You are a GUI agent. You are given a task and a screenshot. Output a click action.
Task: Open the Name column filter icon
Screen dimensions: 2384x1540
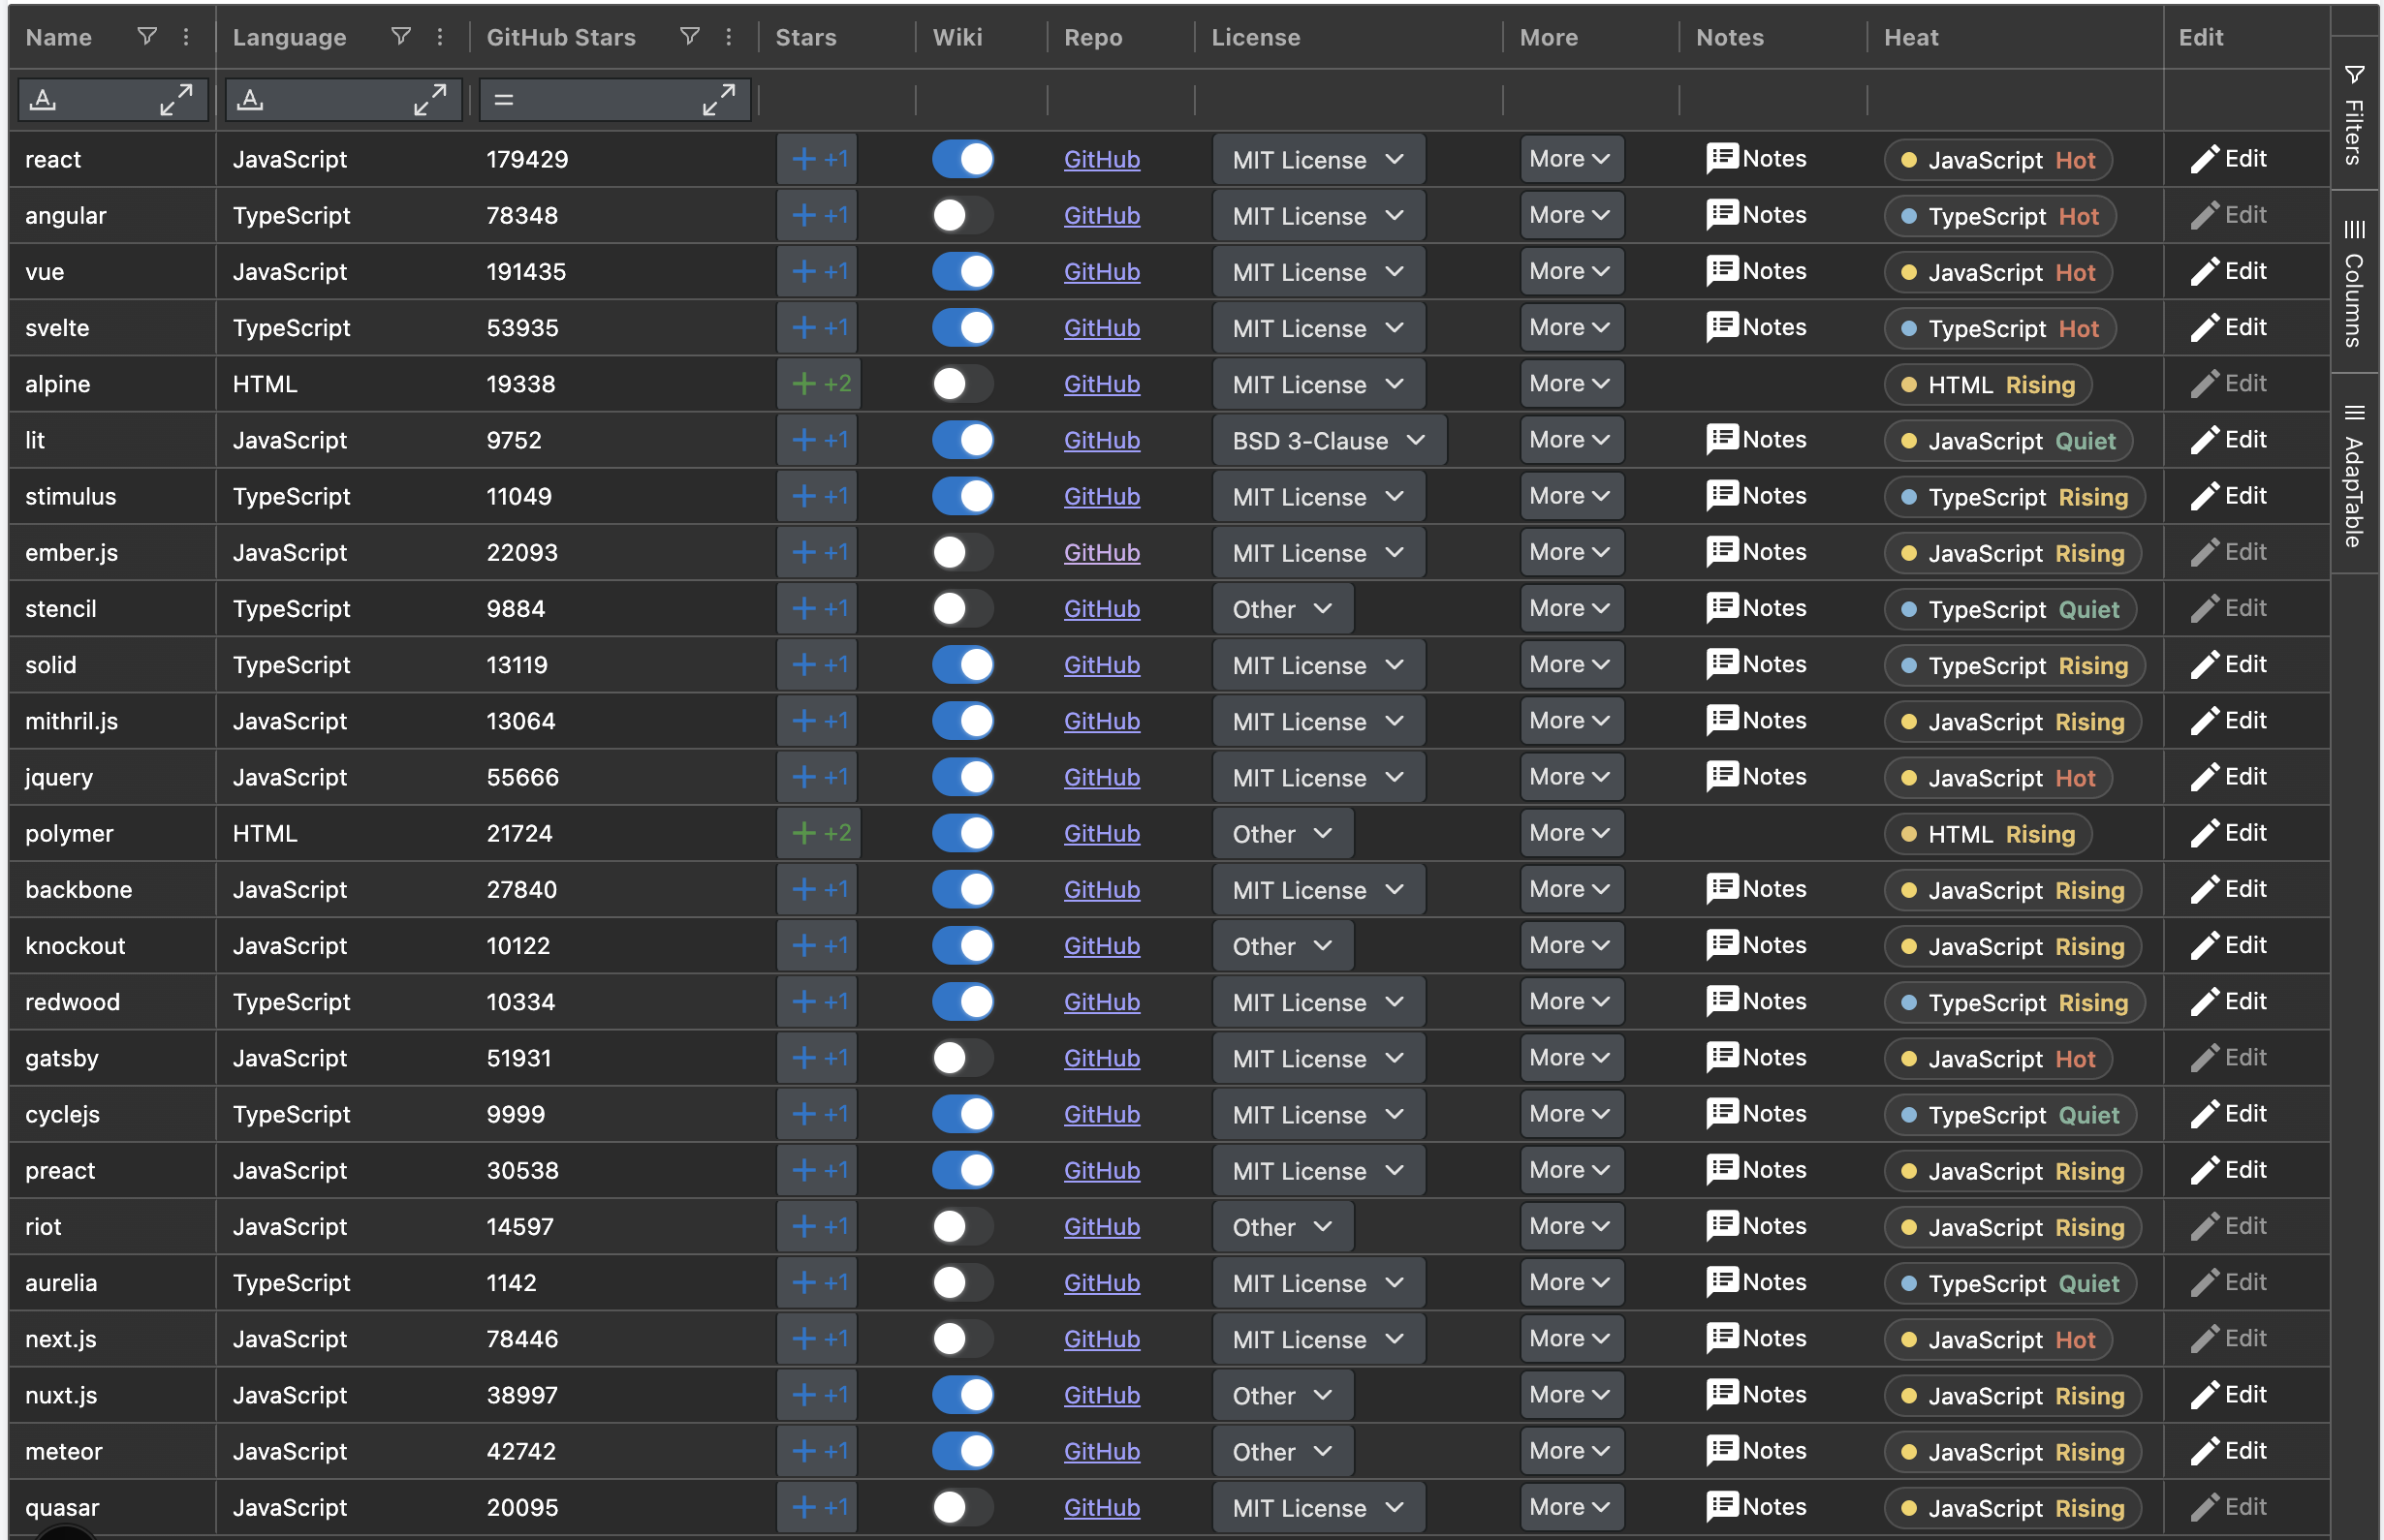pos(147,37)
